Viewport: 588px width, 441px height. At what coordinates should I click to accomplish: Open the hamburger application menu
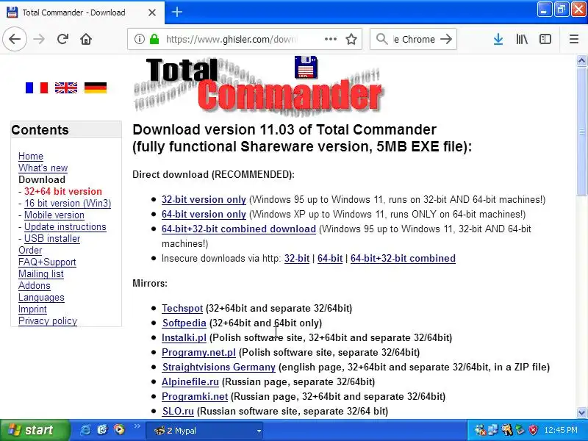(574, 39)
